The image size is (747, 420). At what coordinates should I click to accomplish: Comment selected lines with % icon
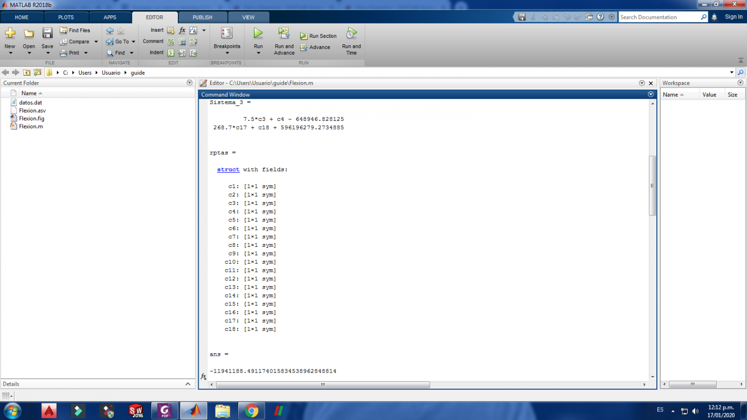point(171,42)
